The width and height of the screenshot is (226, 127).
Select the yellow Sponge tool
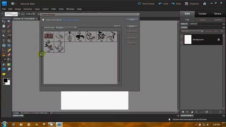click(x=4, y=74)
